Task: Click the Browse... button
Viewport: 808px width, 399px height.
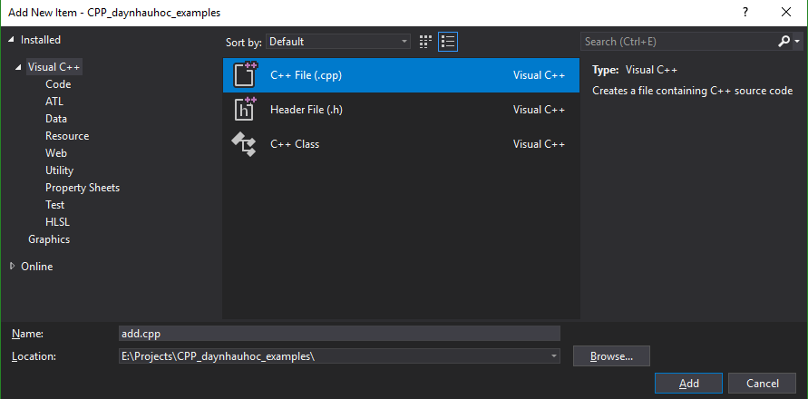Action: coord(611,355)
